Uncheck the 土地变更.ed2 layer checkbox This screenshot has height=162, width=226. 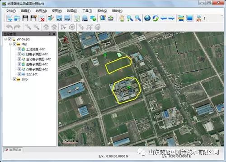[x=19, y=49]
